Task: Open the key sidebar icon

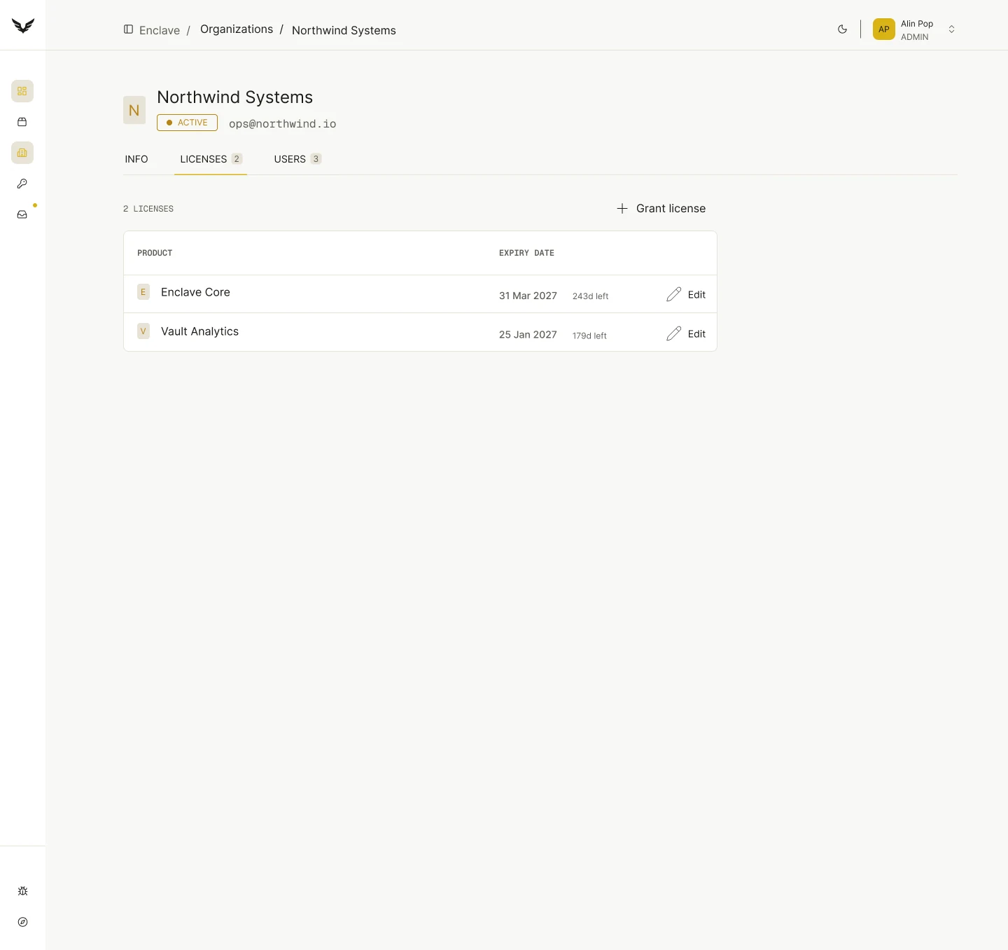Action: point(22,184)
